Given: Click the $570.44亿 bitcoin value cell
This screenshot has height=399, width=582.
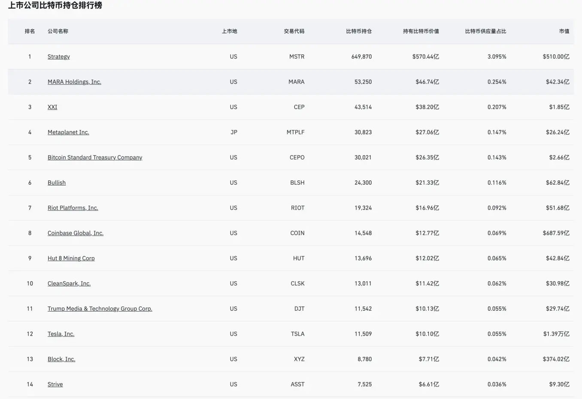Looking at the screenshot, I should pos(426,57).
